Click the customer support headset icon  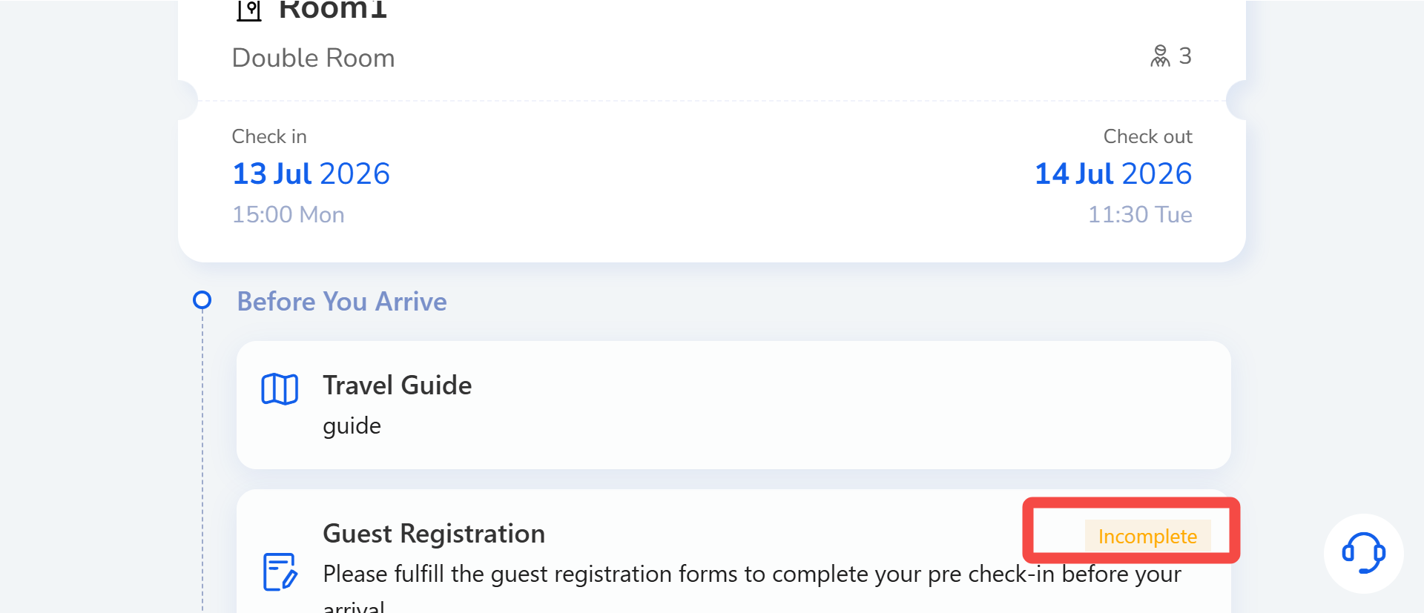pos(1363,553)
